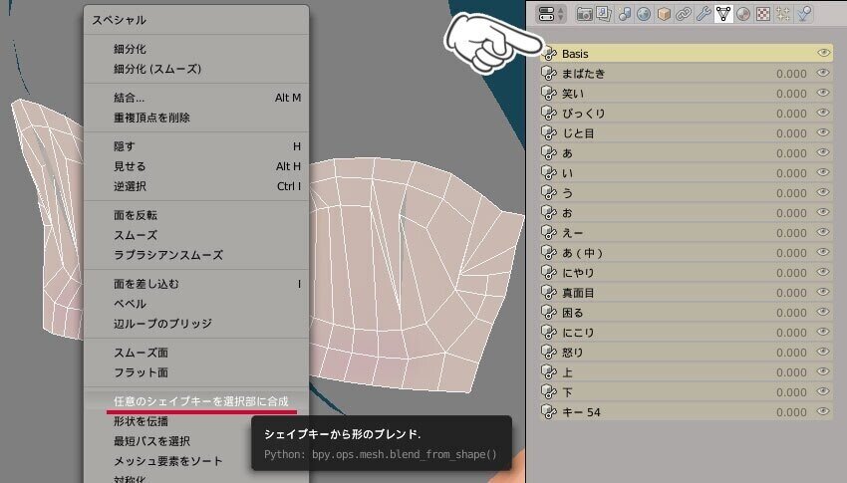Viewport: 847px width, 483px height.
Task: Toggle the eye icon on えー row
Action: 823,232
